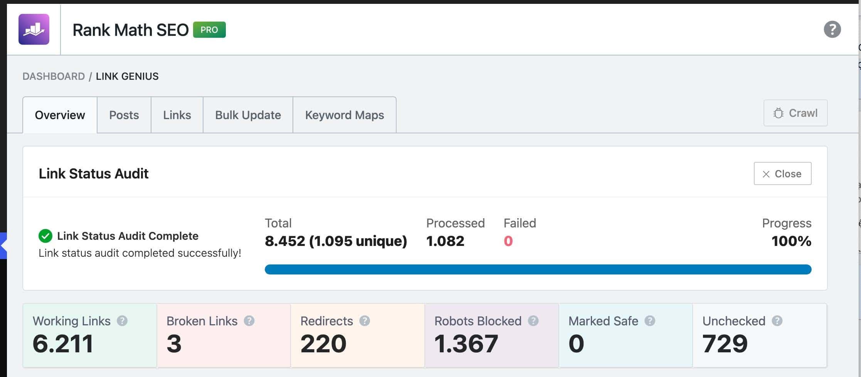Open the Robots Blocked 1.367 card
This screenshot has height=377, width=861.
tap(492, 335)
